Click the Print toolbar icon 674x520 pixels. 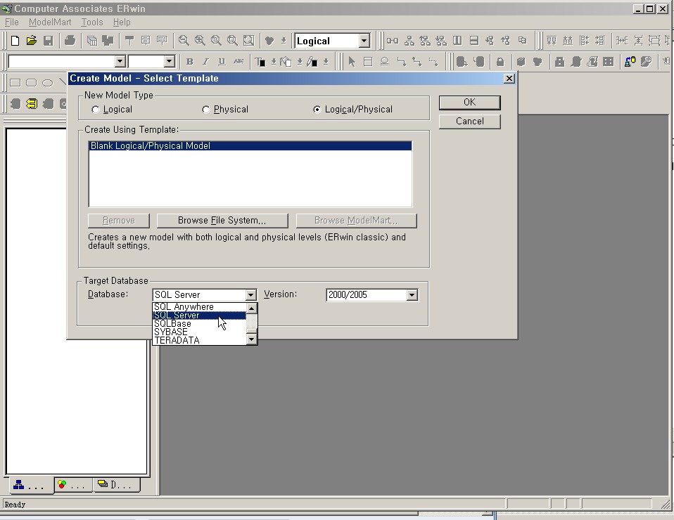click(70, 41)
